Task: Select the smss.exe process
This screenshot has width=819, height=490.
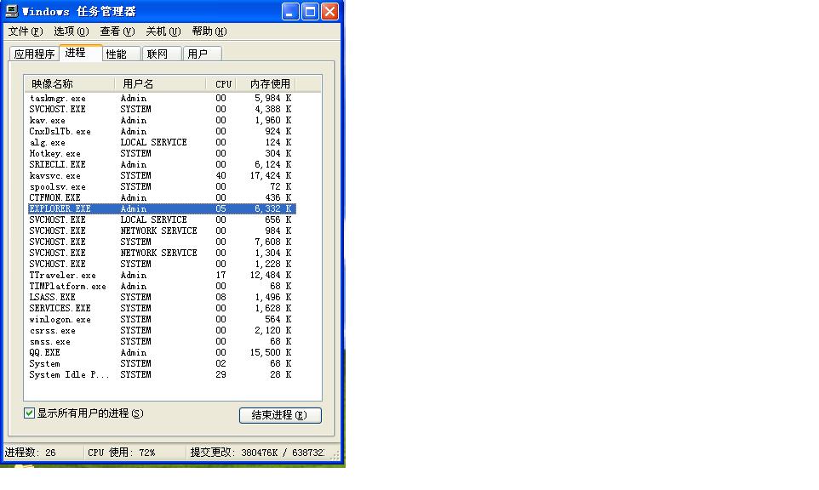Action: pyautogui.click(x=161, y=342)
